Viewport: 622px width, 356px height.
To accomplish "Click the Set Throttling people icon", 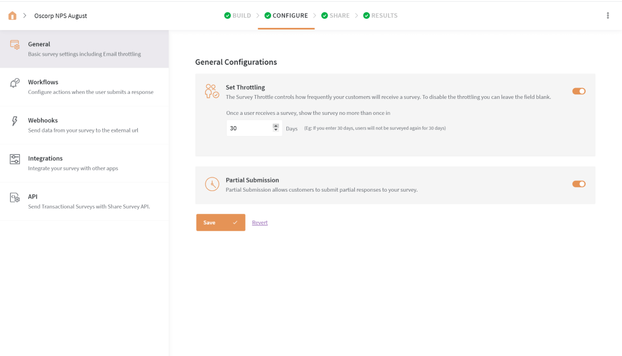I will tap(211, 90).
